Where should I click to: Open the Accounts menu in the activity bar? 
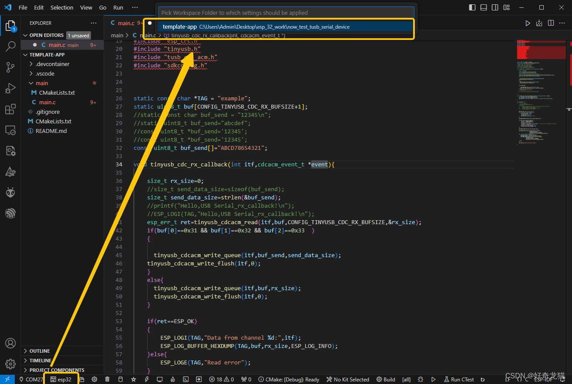10,343
